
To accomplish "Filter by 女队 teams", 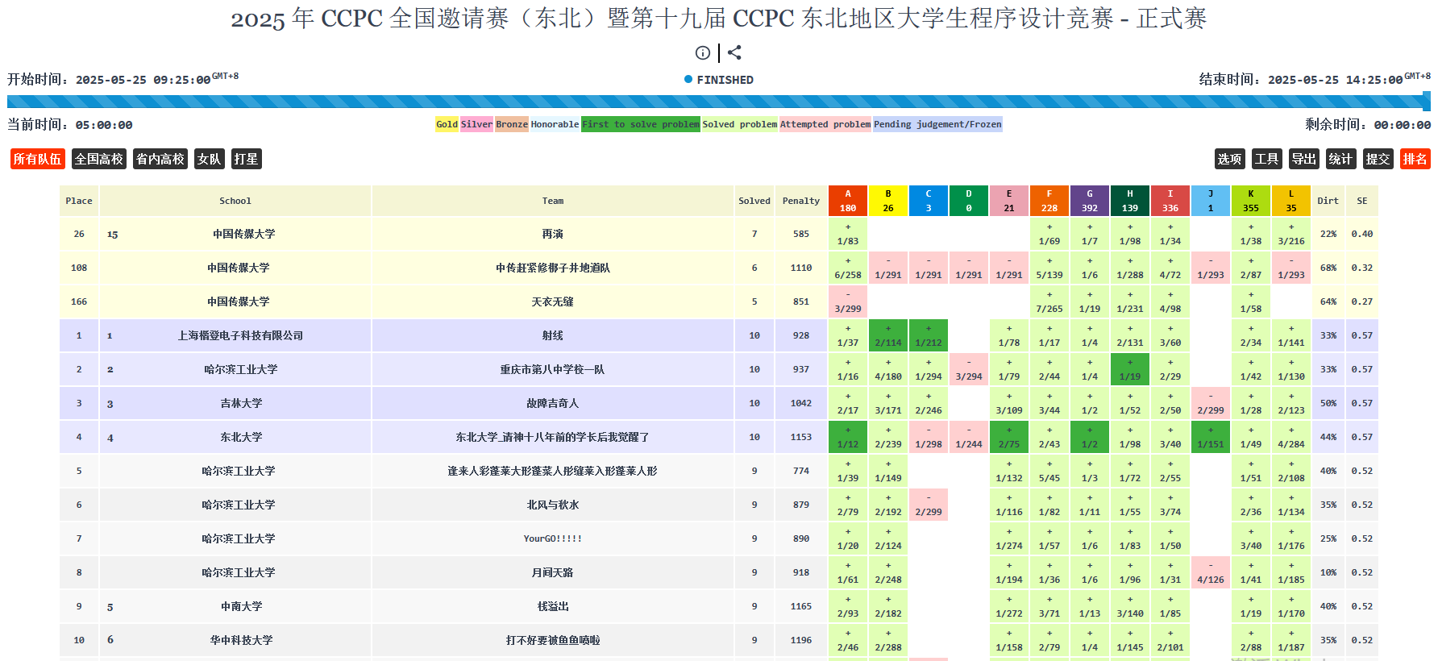I will click(x=209, y=159).
